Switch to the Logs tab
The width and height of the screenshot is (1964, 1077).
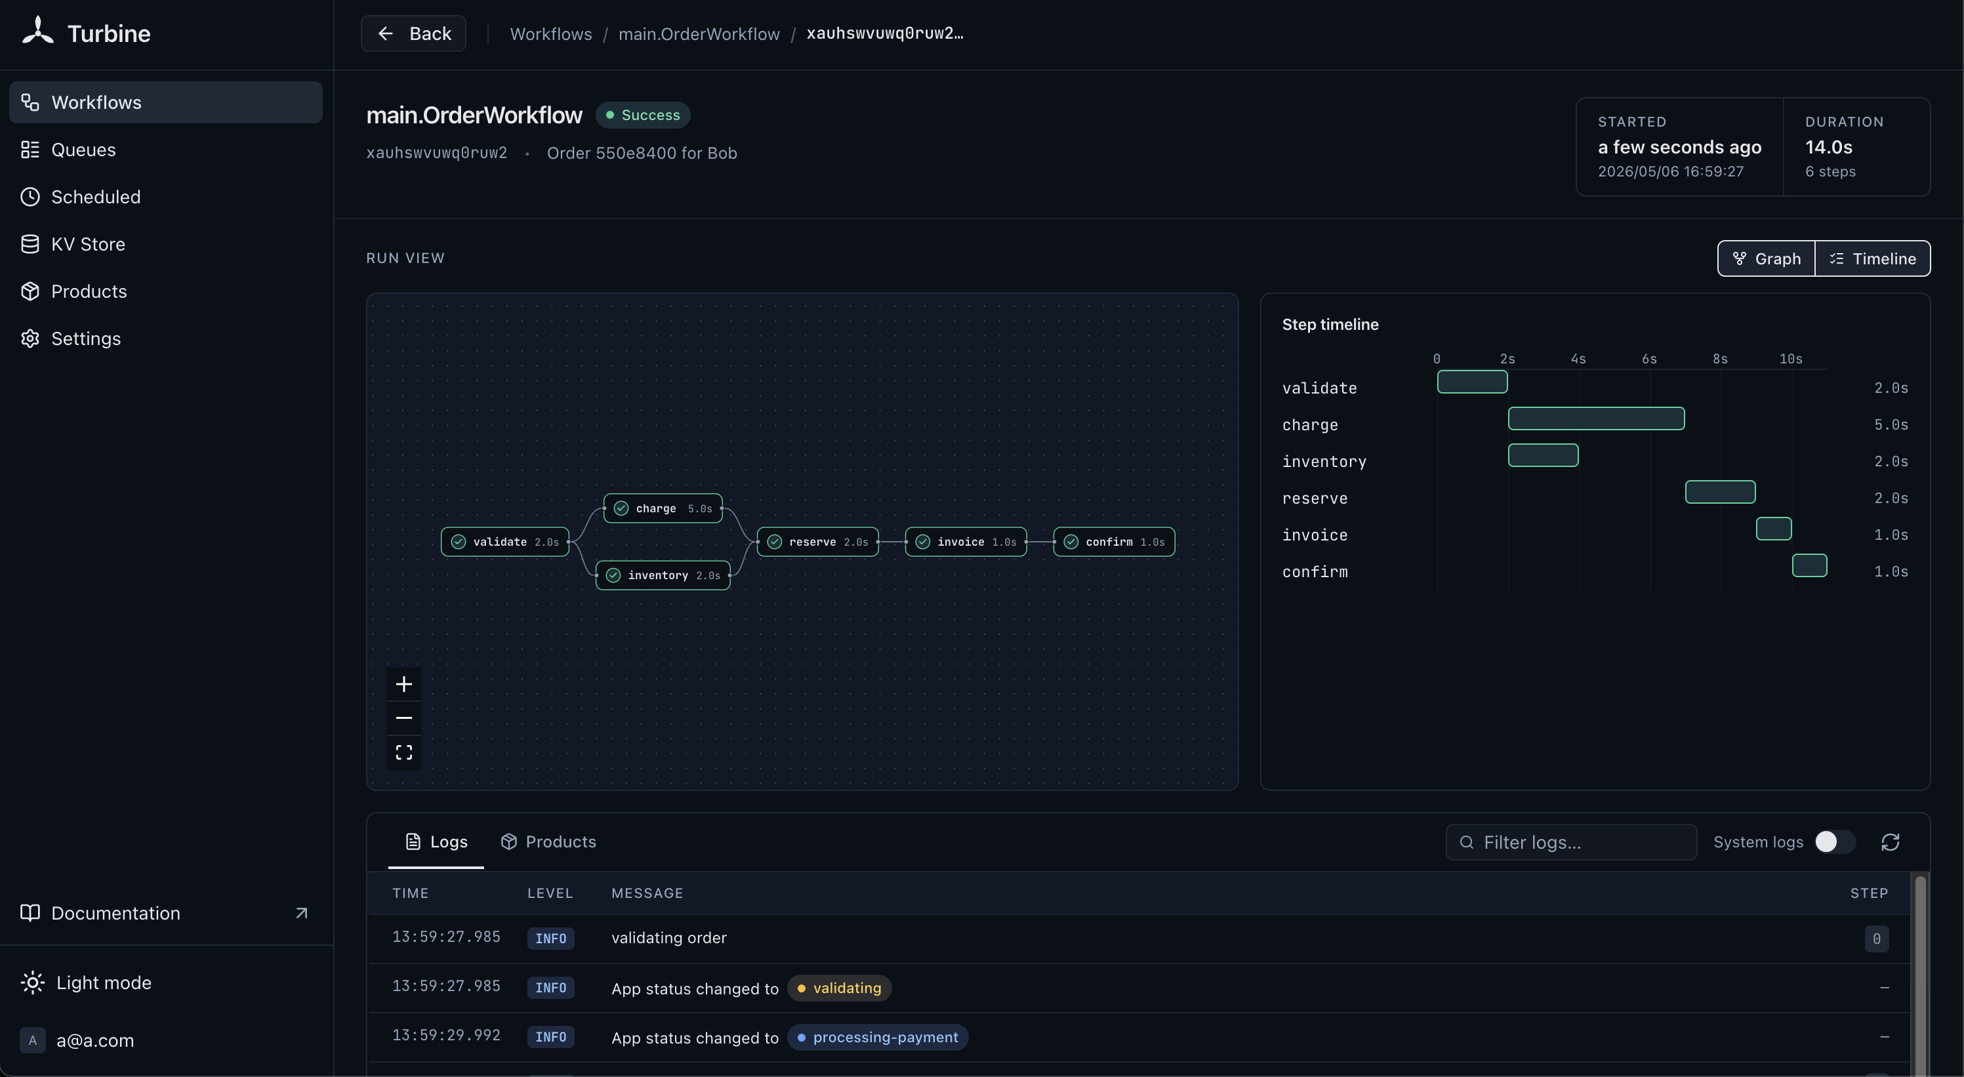point(436,842)
